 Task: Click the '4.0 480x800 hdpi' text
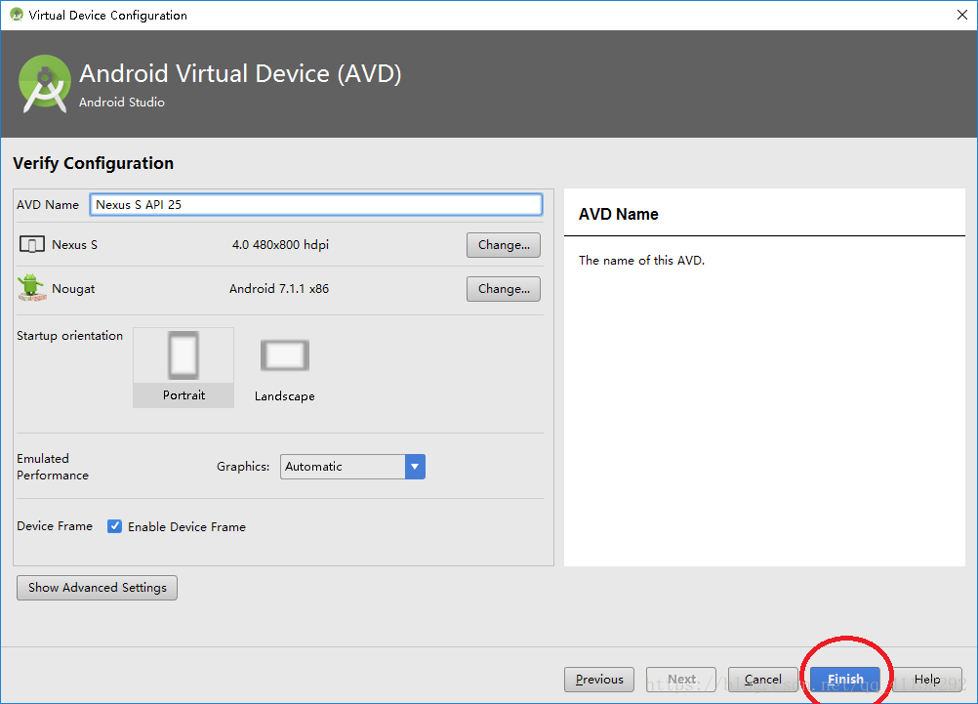click(x=280, y=245)
